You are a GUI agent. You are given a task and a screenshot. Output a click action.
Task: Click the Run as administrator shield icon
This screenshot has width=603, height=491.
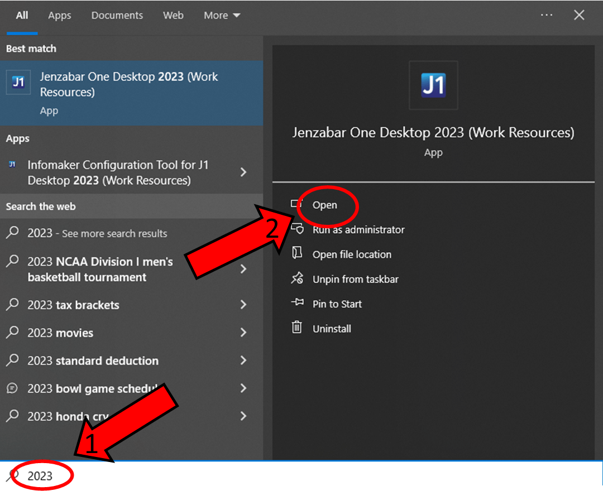[297, 229]
